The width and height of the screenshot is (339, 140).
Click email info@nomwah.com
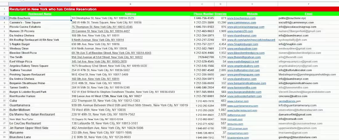pyautogui.click(x=291, y=119)
